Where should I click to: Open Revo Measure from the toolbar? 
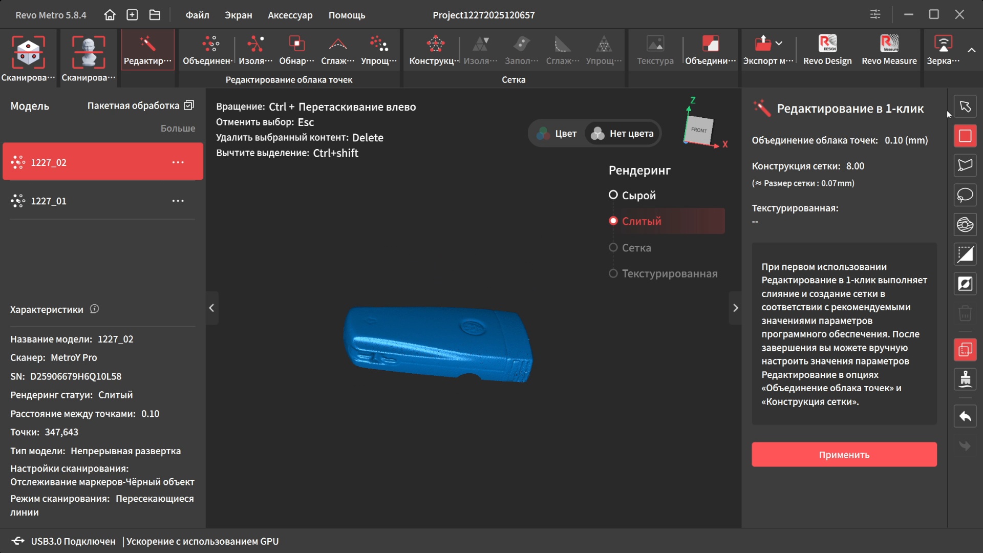889,50
